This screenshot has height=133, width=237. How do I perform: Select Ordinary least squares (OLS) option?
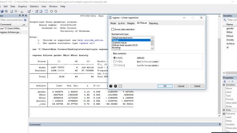[x=131, y=45]
